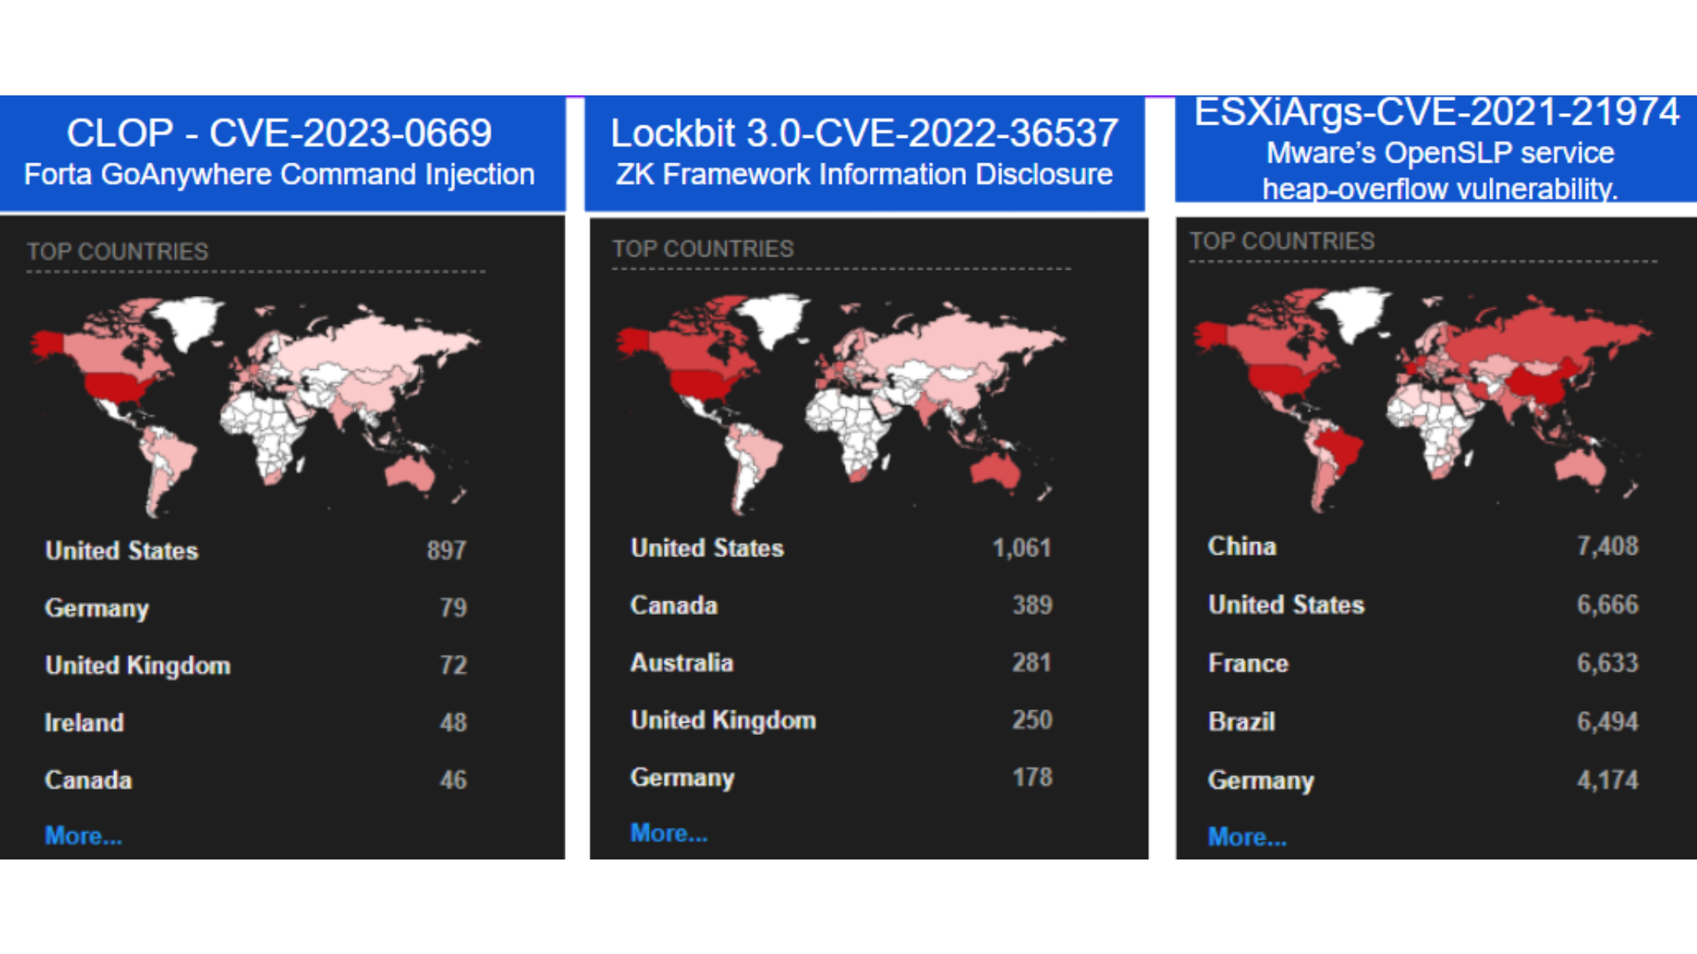Click the ZK Framework Information Disclosure subtitle

(x=864, y=174)
